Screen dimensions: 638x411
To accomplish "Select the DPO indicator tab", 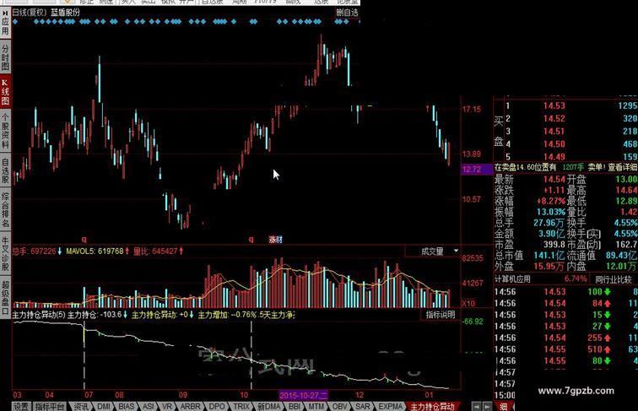I will (x=217, y=406).
